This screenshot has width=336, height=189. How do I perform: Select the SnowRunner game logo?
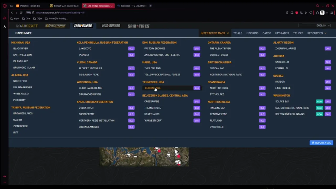(83, 26)
